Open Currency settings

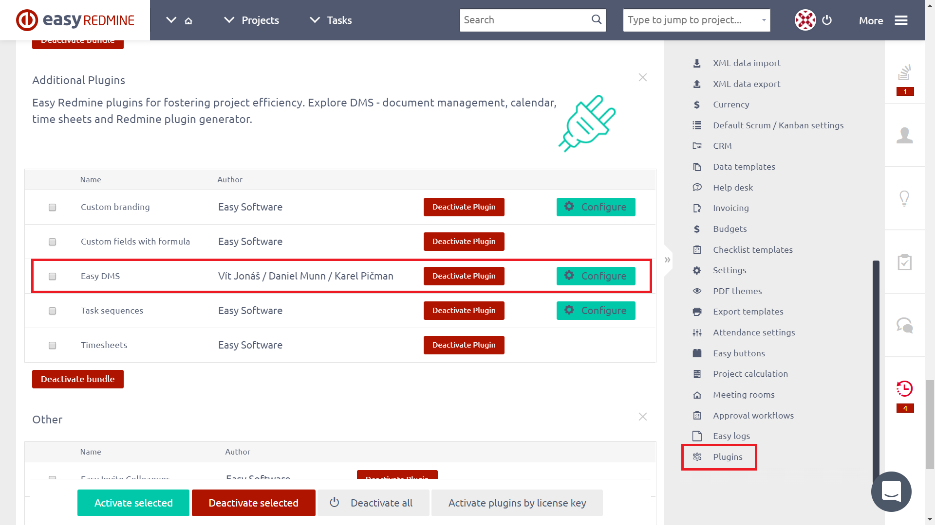coord(731,105)
